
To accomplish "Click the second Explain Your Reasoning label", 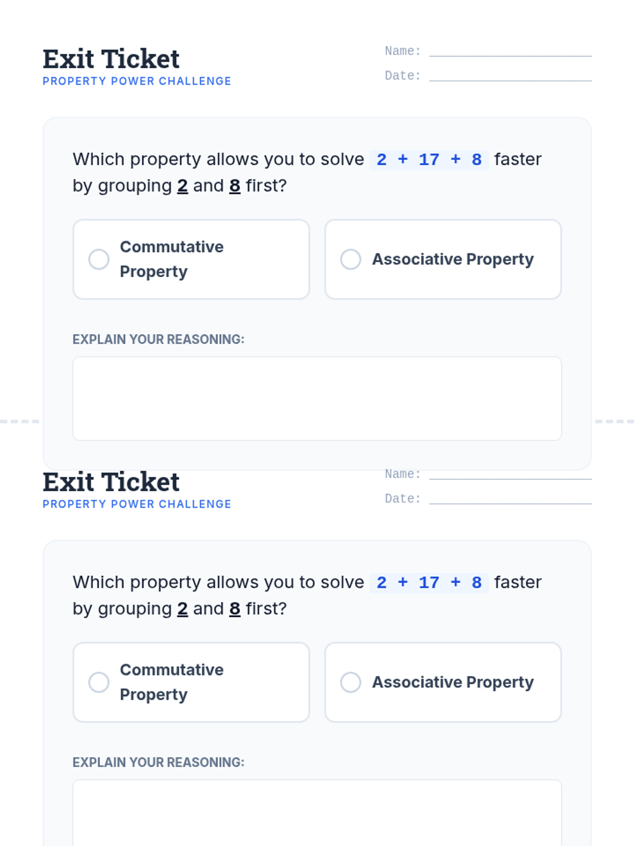I will pos(158,762).
